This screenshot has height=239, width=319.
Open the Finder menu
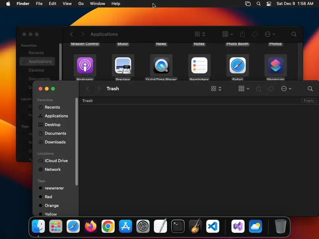(x=23, y=4)
